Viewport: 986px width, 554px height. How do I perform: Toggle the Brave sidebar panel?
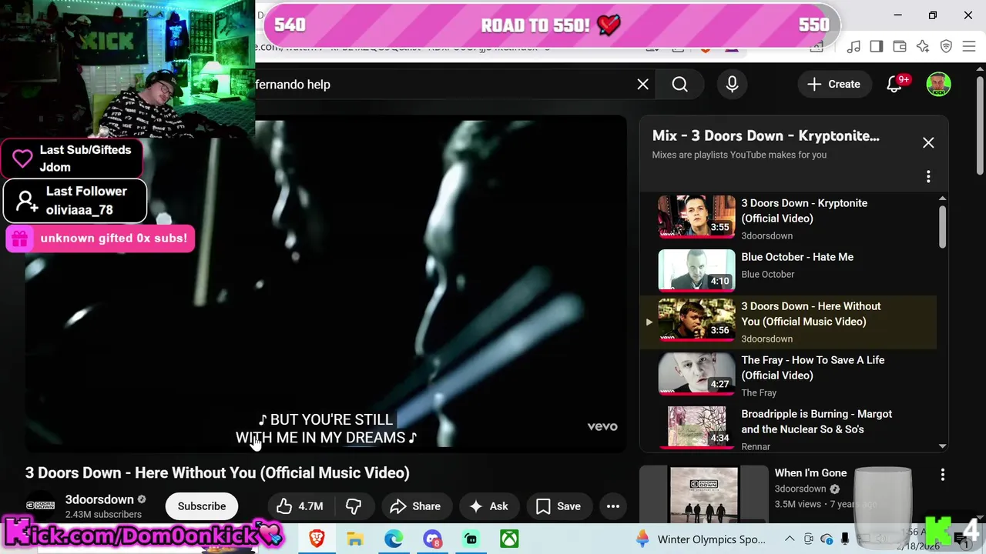pyautogui.click(x=877, y=47)
